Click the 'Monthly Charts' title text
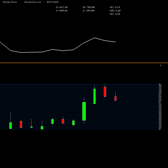This screenshot has width=168, height=168. (10, 2)
